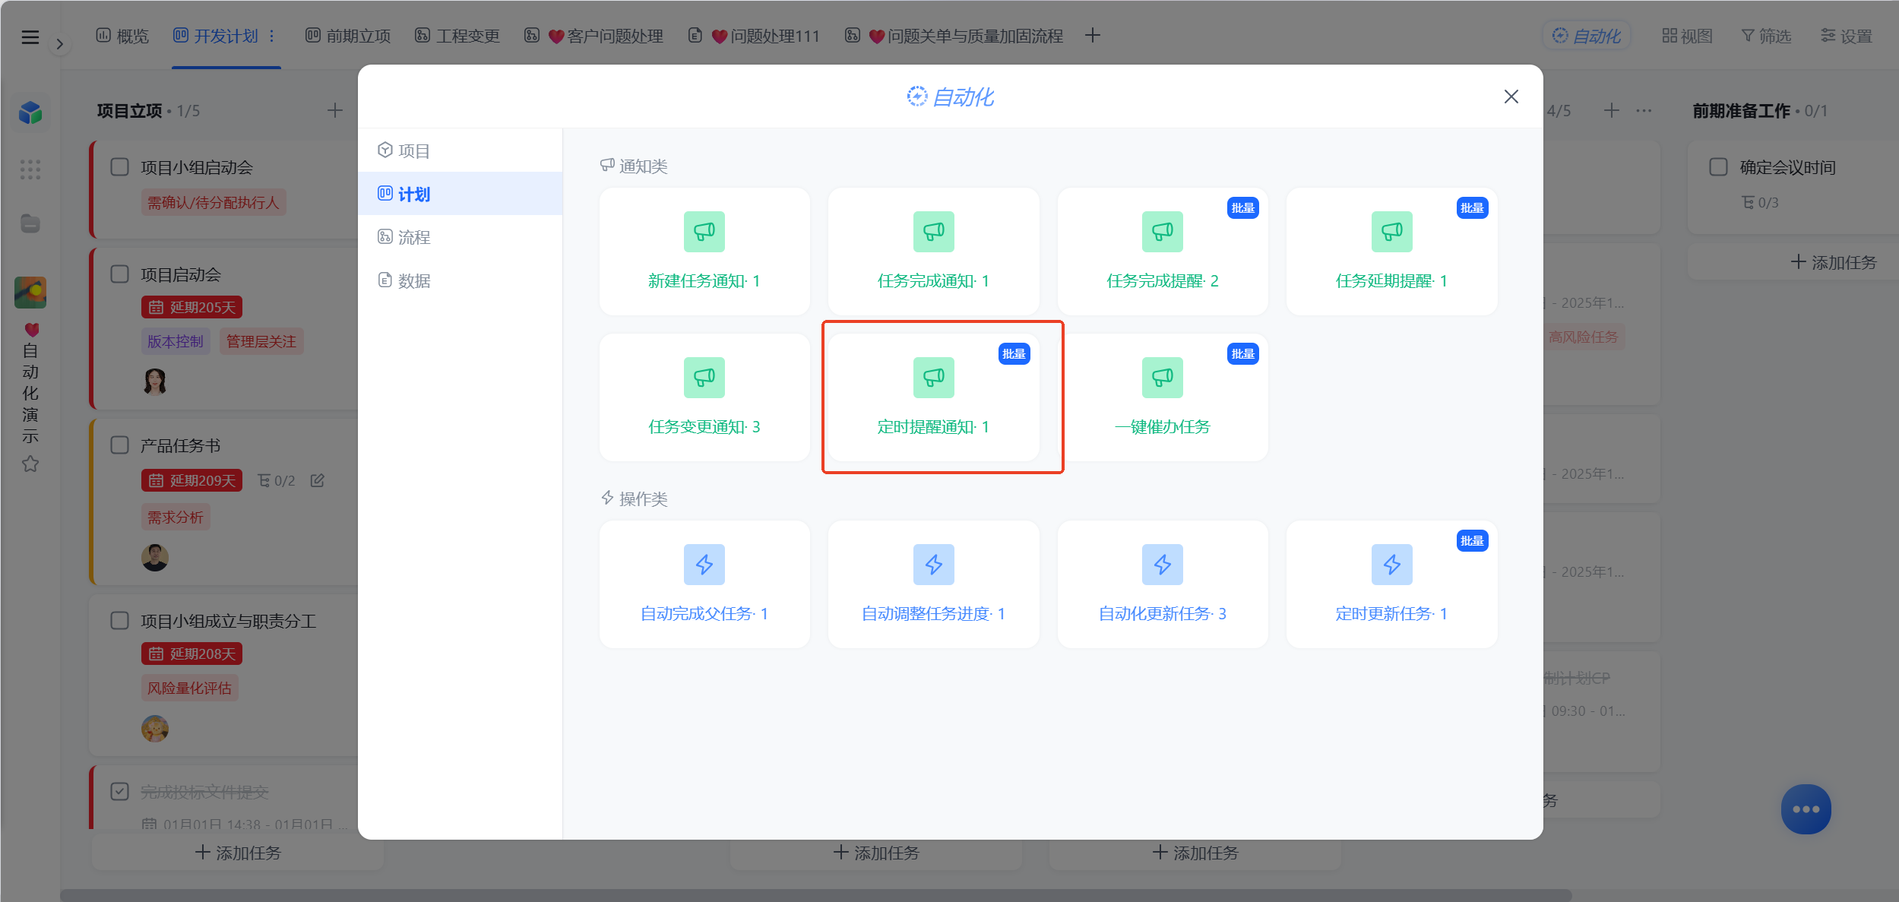Open the hamburger menu icon
The height and width of the screenshot is (902, 1899).
(x=30, y=37)
